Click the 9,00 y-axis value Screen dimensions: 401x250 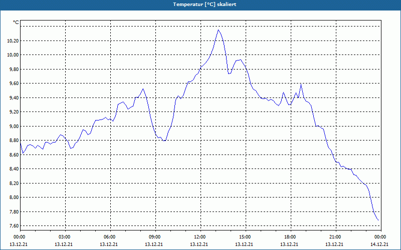point(15,126)
